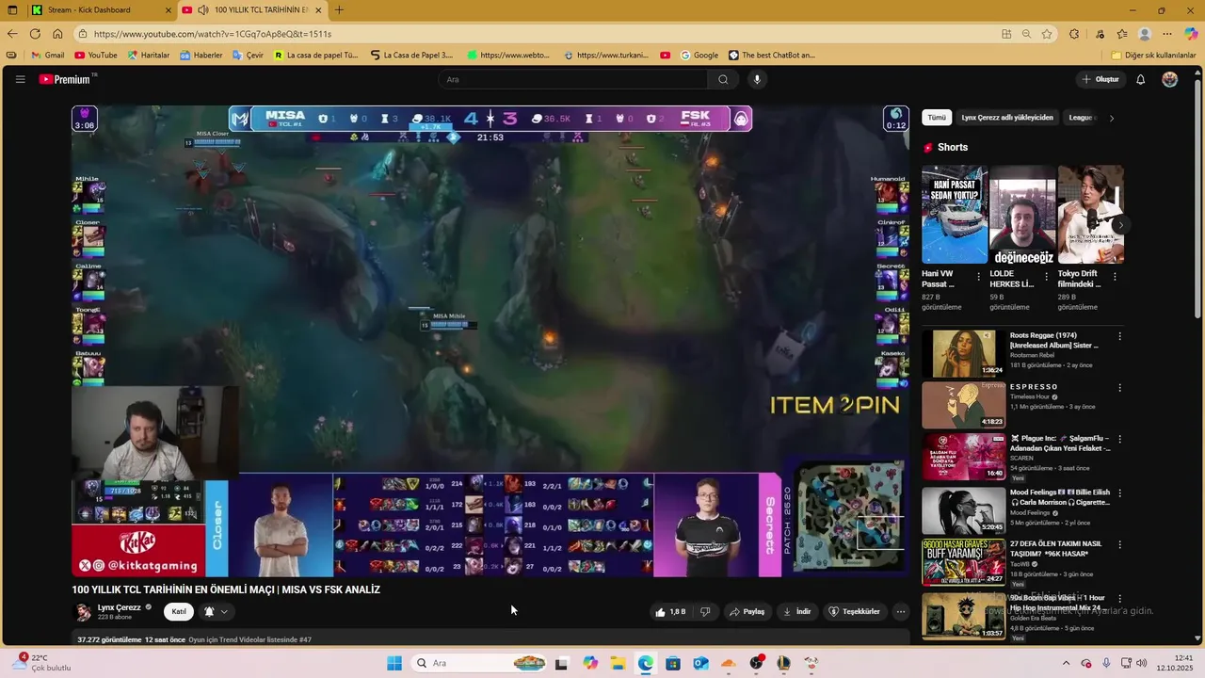Open options for Roots Reggae video
Screen dimensions: 1205x678
pyautogui.click(x=1119, y=336)
